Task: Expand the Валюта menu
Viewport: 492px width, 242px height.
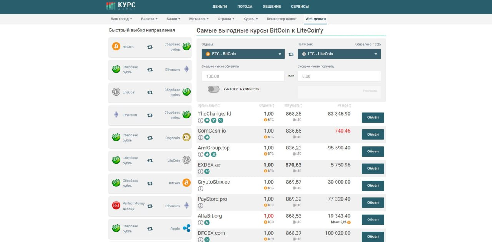Action: click(x=149, y=19)
